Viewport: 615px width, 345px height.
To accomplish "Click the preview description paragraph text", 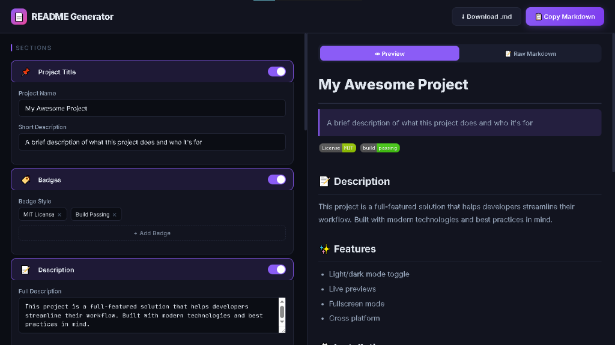I will click(446, 213).
